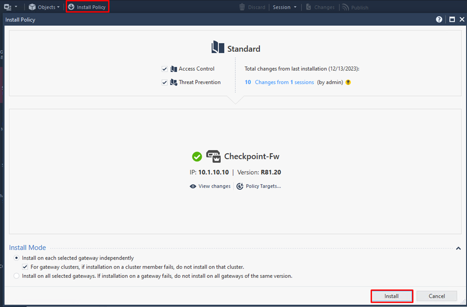
Task: Uncheck the Threat Prevention checkbox
Action: pyautogui.click(x=164, y=82)
